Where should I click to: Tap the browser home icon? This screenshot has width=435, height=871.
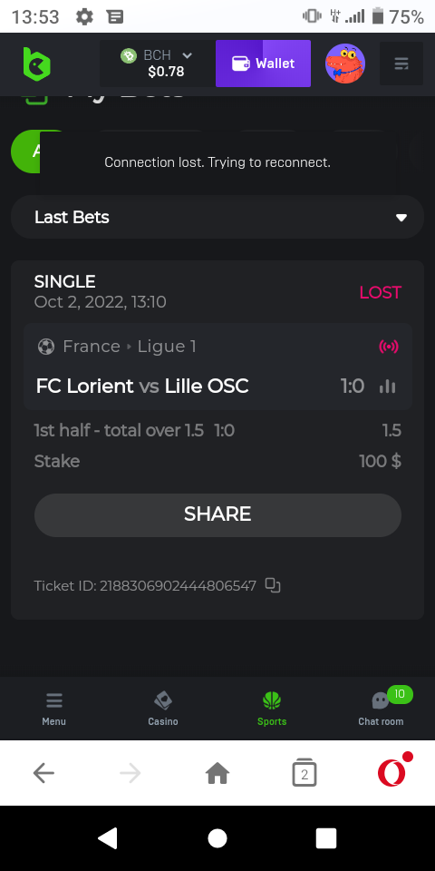pyautogui.click(x=217, y=773)
